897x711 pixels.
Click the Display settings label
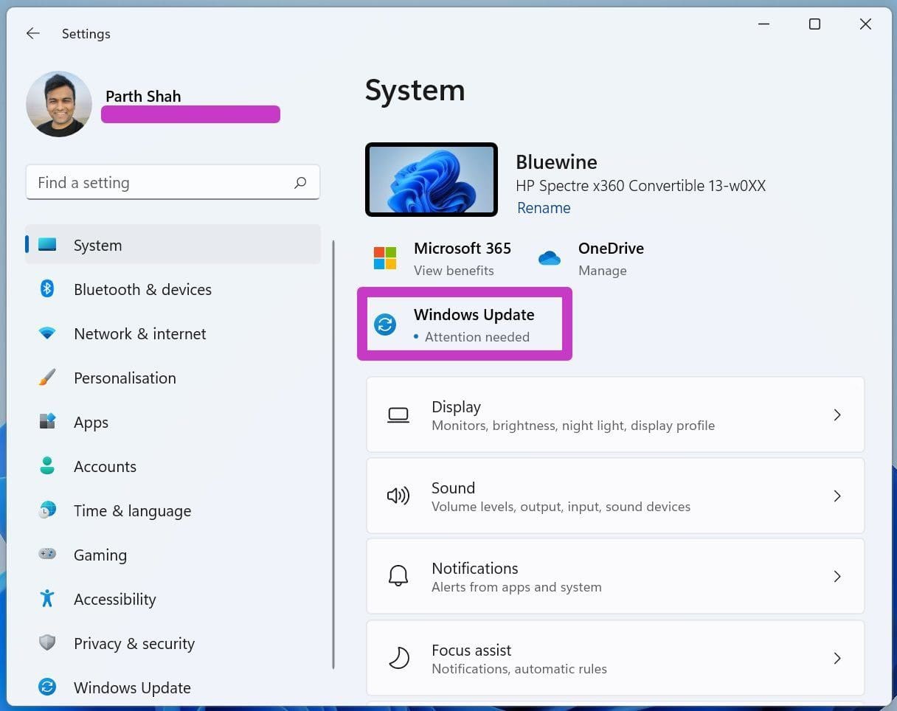[x=456, y=406]
